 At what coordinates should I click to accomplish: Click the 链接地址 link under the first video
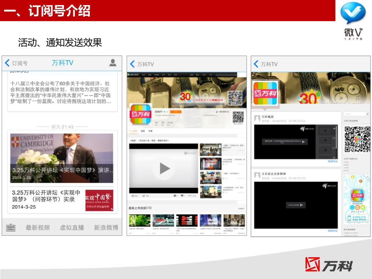point(333,161)
